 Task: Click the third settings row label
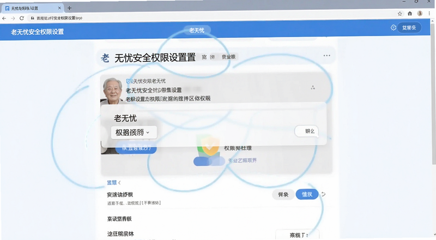120,233
